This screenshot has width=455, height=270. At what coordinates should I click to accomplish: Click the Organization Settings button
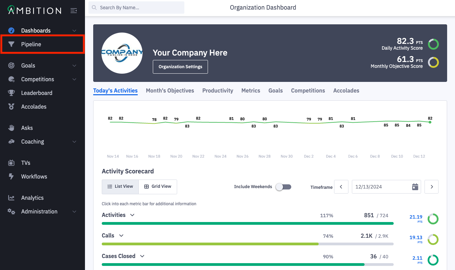point(180,67)
